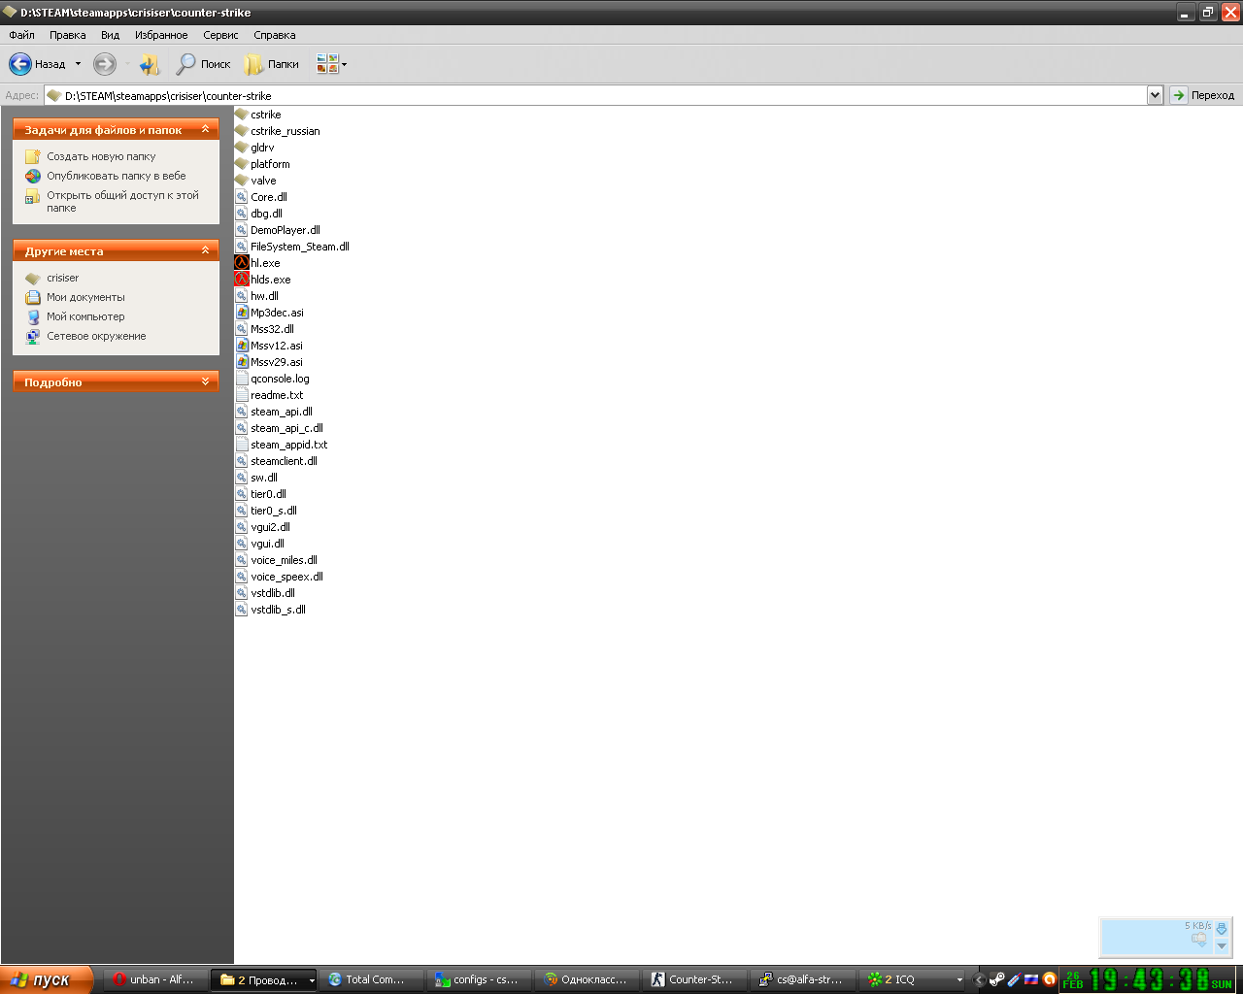Click the Back (Назад) arrow icon
Screen dimensions: 1243x994
click(x=20, y=64)
